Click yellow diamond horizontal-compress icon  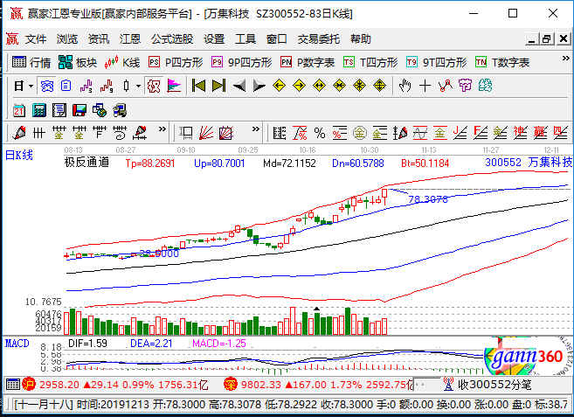(x=340, y=87)
